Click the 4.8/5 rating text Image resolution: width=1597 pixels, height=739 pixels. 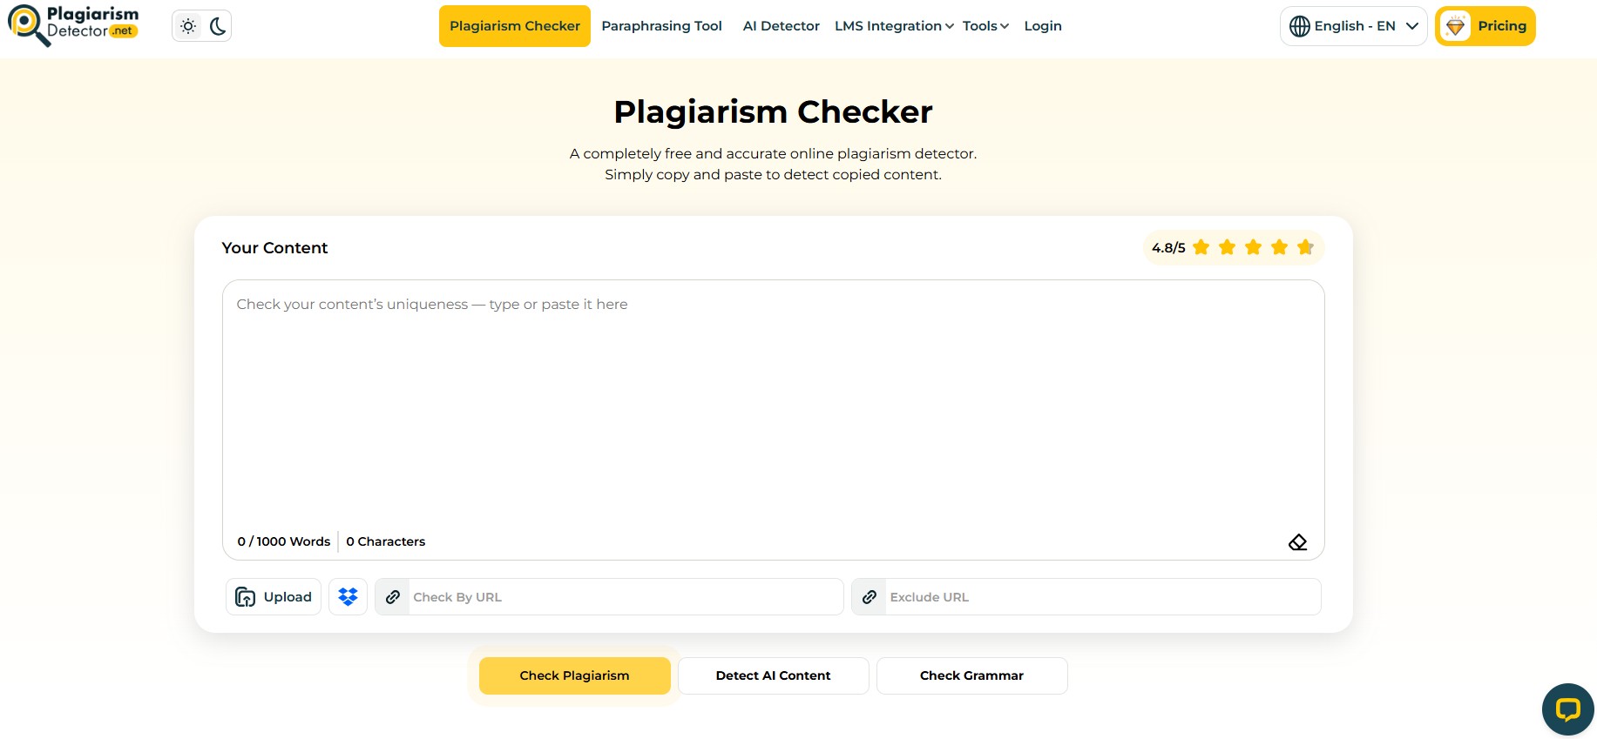(1168, 248)
